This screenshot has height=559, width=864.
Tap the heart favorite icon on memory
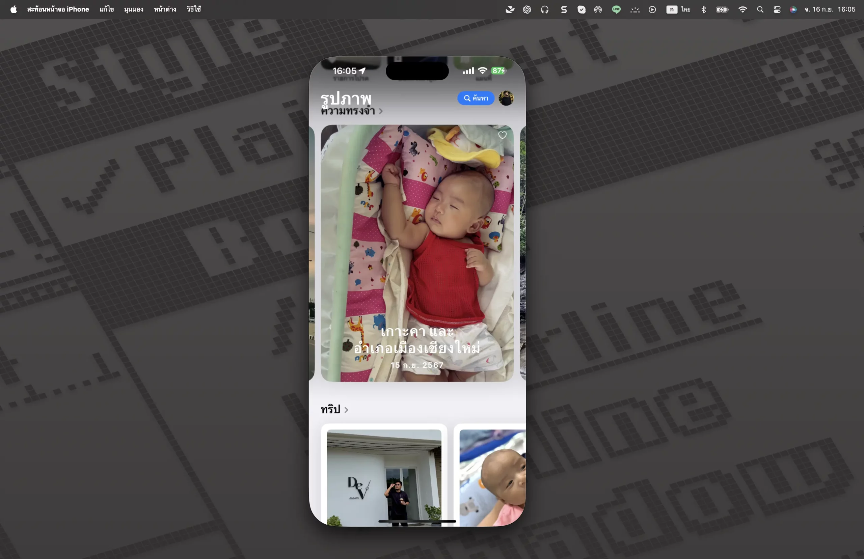[x=502, y=135]
